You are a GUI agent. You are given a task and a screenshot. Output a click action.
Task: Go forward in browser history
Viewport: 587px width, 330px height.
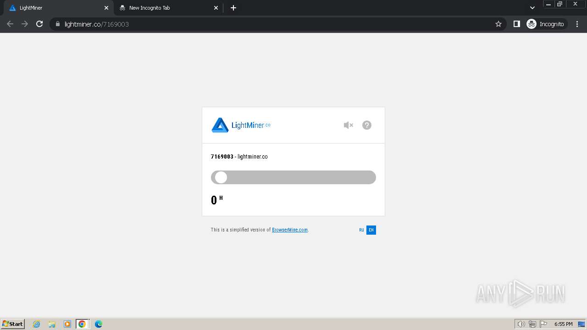coord(25,24)
